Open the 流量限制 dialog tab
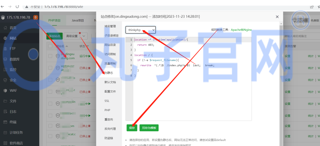 (x=110, y=64)
